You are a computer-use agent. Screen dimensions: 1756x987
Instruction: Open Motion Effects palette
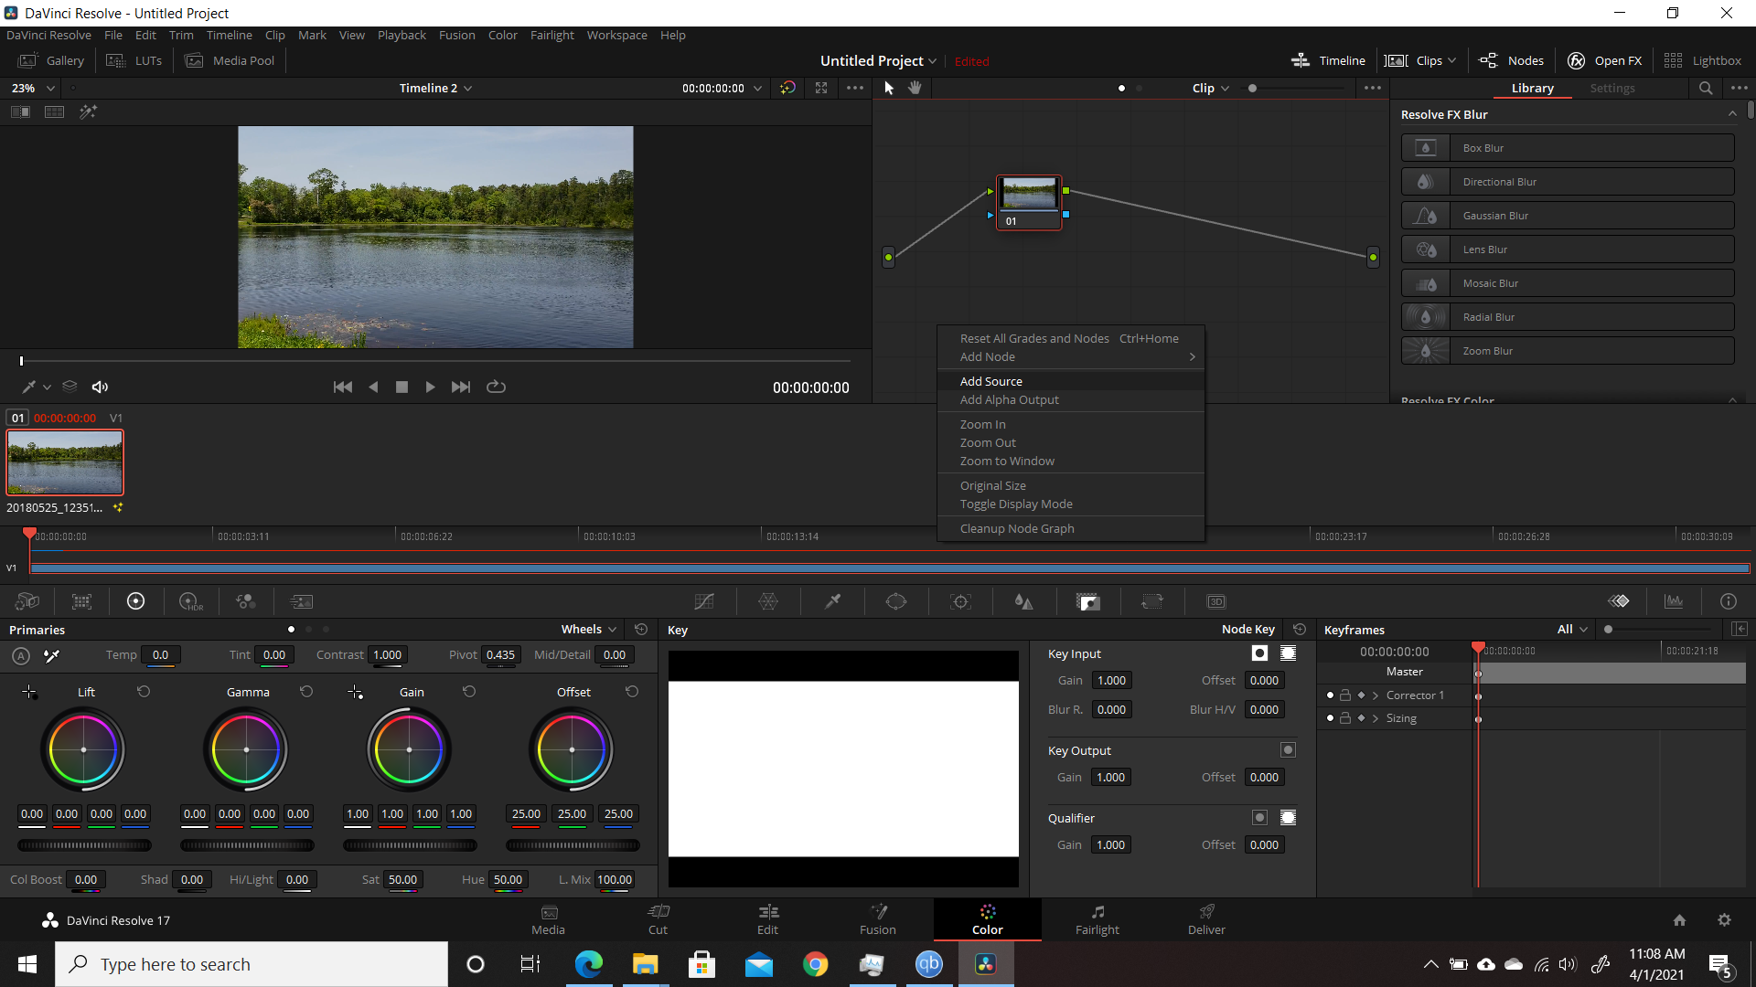(301, 601)
